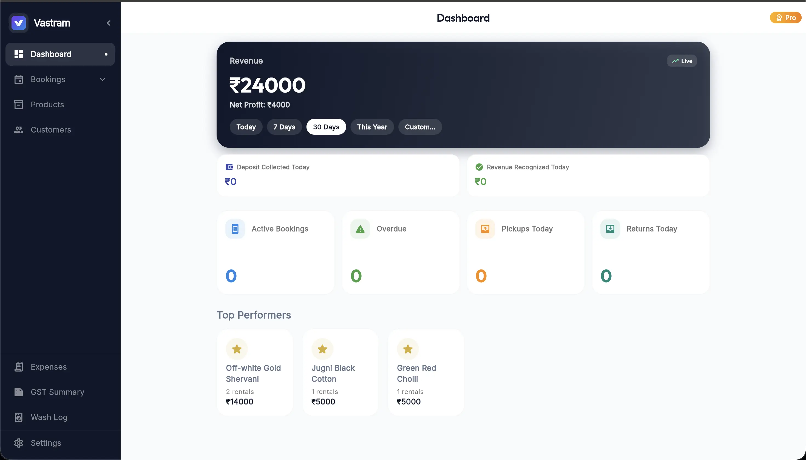The image size is (806, 460).
Task: Click the Revenue Recognized checkmark icon
Action: pos(479,167)
